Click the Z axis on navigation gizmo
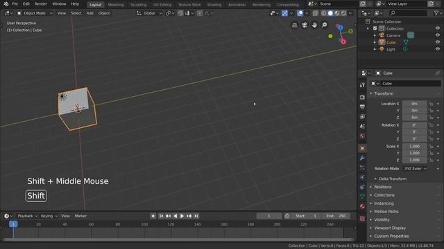Screen dimensions: 444x249 341,28
